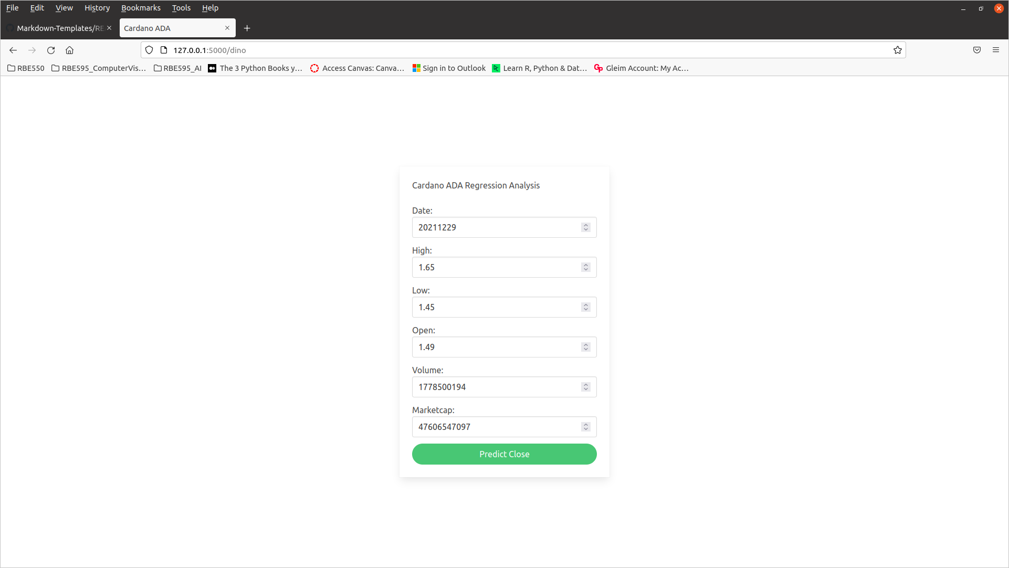This screenshot has width=1009, height=568.
Task: Click into the Marketcap input field
Action: [496, 427]
